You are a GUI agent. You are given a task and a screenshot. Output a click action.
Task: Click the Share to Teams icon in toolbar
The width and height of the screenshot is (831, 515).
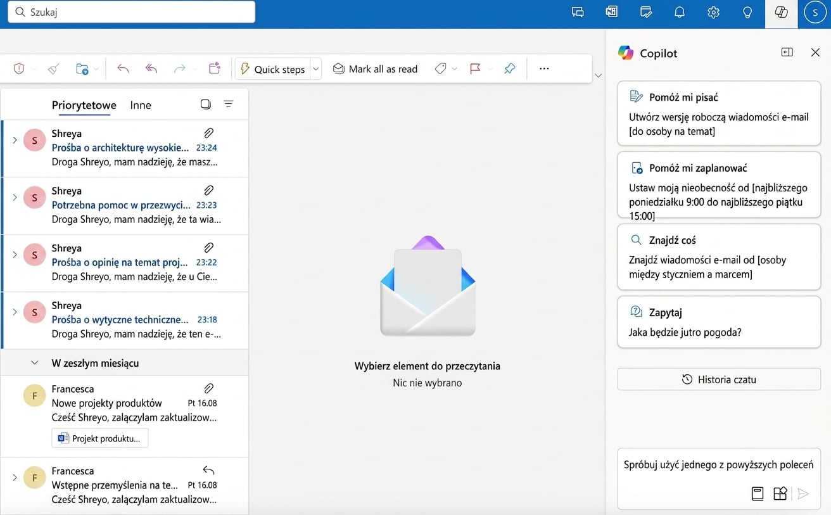tap(214, 68)
